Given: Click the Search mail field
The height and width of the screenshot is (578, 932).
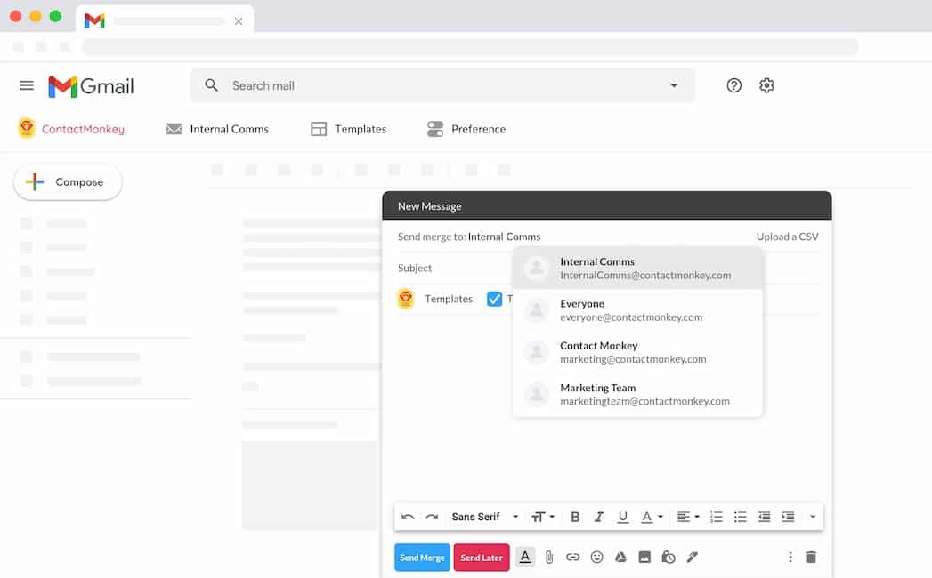Looking at the screenshot, I should tap(442, 85).
